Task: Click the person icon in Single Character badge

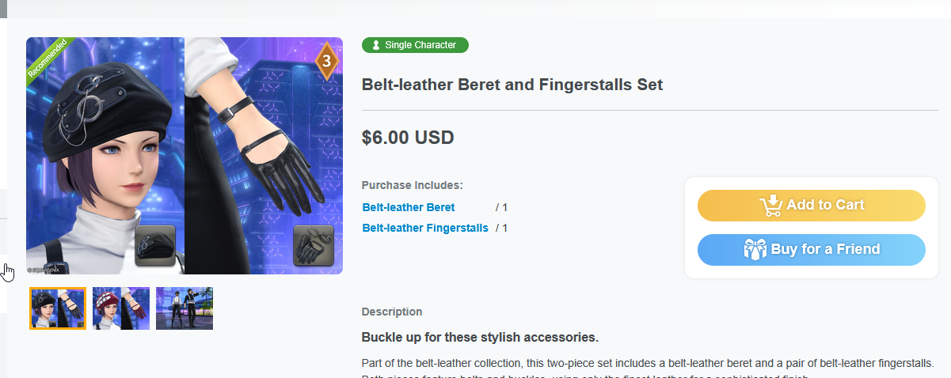Action: [375, 46]
